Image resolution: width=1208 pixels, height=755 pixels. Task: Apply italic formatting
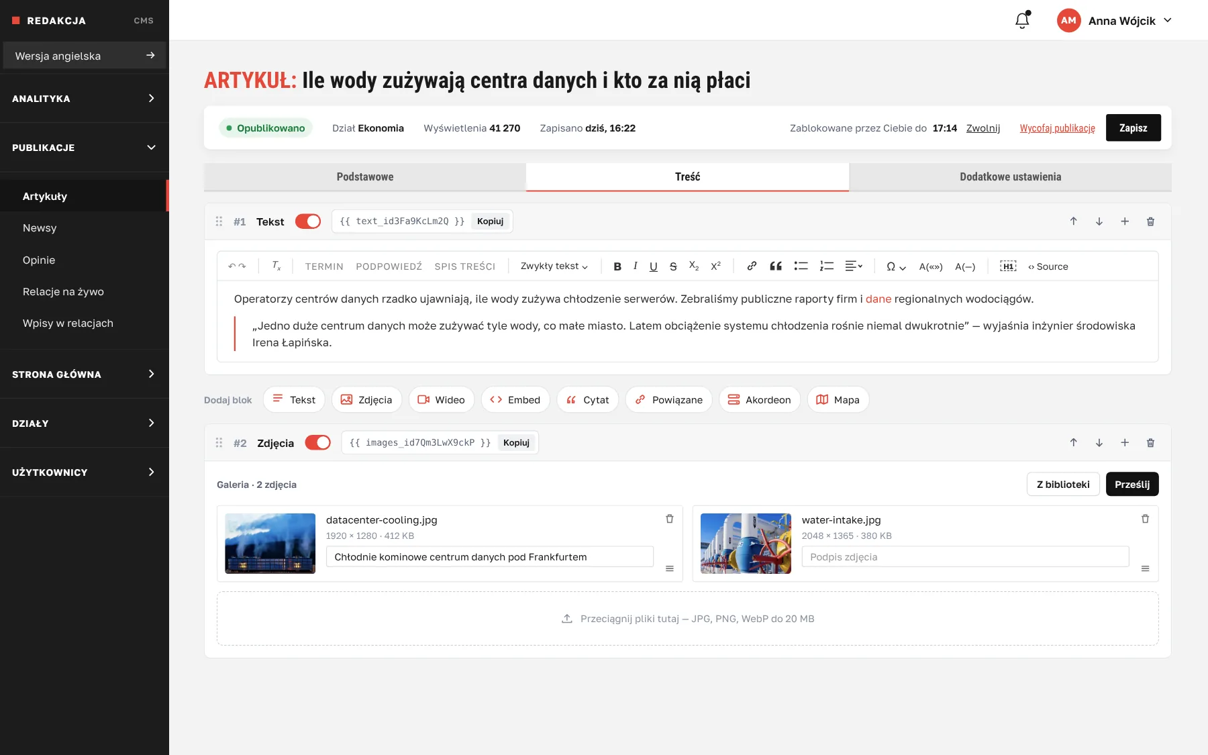click(635, 266)
